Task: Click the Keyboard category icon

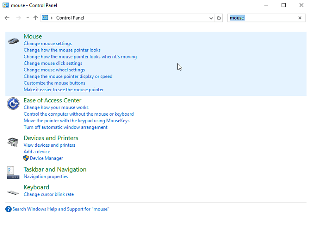Action: click(x=13, y=193)
